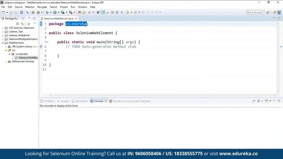The width and height of the screenshot is (283, 159).
Task: Toggle Mark Occurrences in the toolbar
Action: click(103, 12)
